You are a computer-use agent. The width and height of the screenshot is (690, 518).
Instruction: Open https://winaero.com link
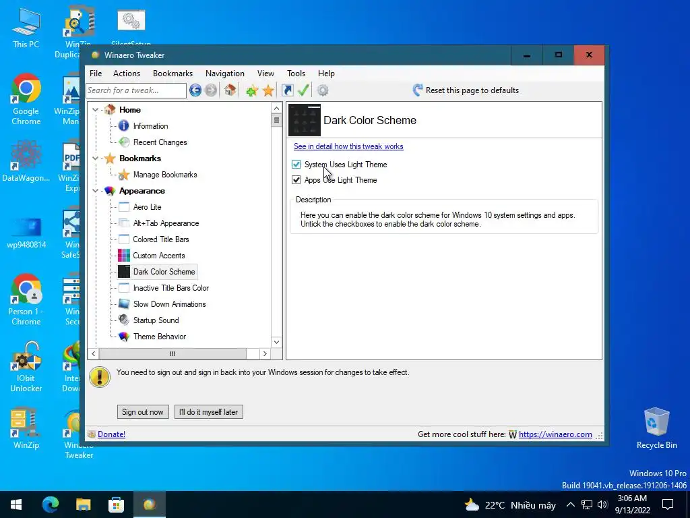pos(555,434)
